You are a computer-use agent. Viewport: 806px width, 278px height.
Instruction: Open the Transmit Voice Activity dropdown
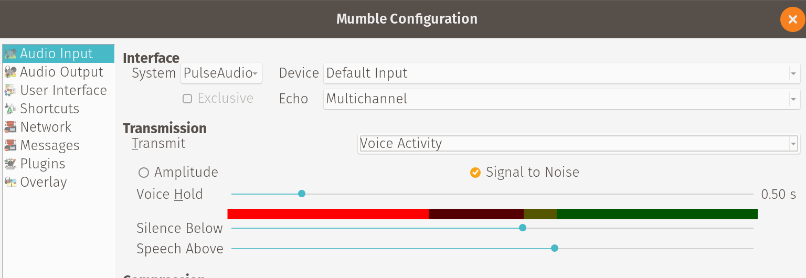pos(578,144)
